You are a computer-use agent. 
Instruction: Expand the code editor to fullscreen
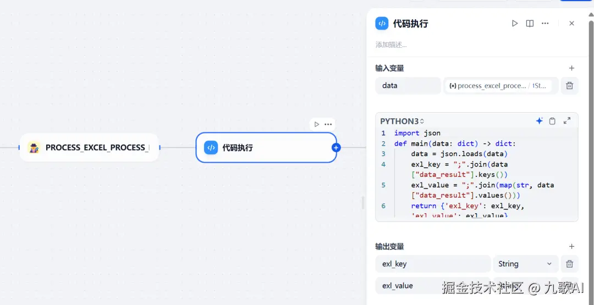567,121
